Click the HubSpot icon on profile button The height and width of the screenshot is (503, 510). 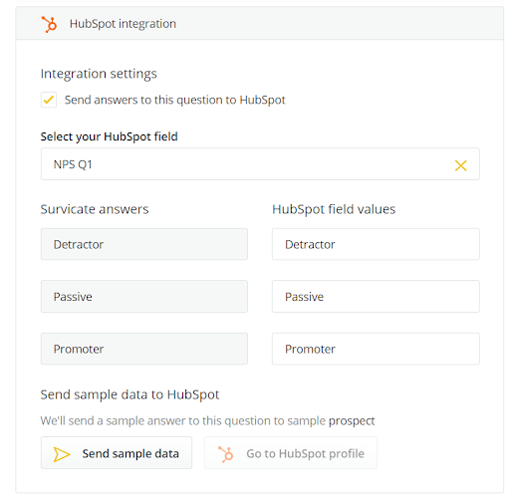(x=226, y=454)
